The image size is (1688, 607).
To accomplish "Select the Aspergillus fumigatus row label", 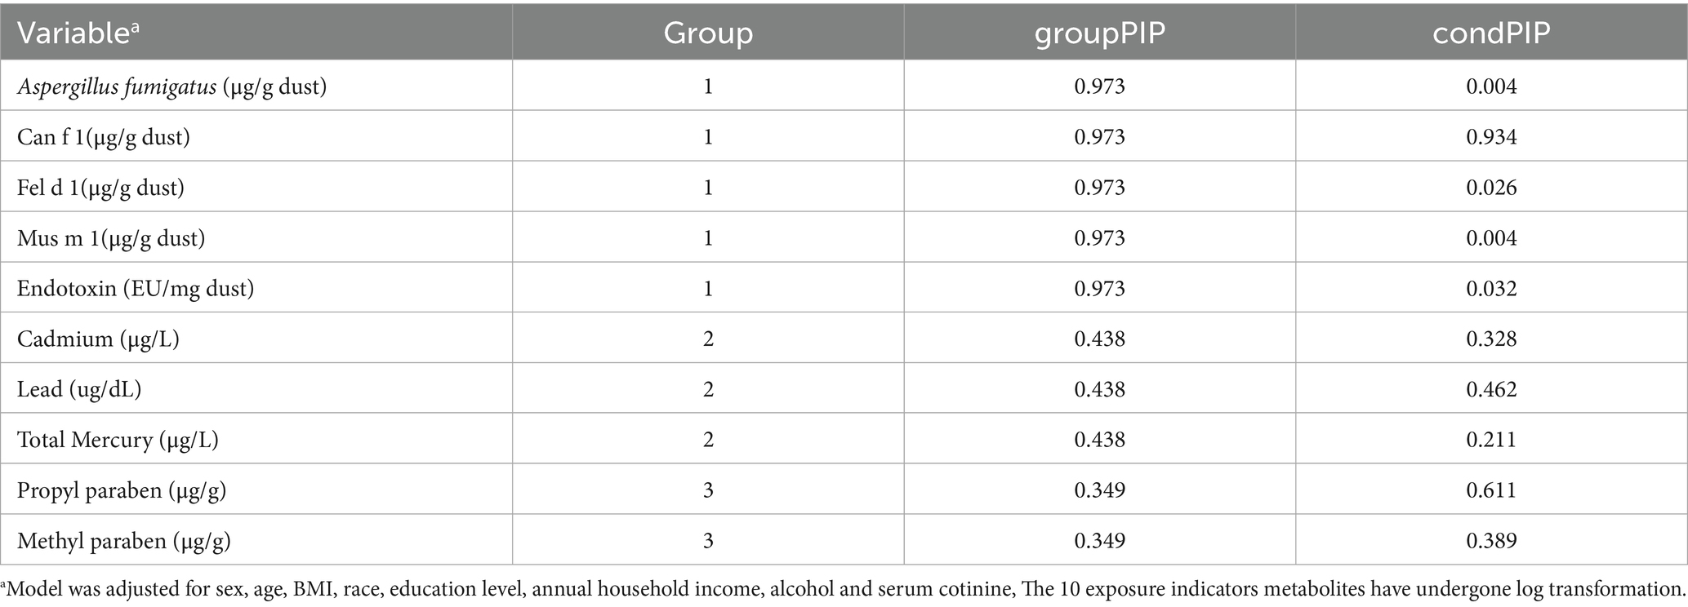I will (171, 86).
